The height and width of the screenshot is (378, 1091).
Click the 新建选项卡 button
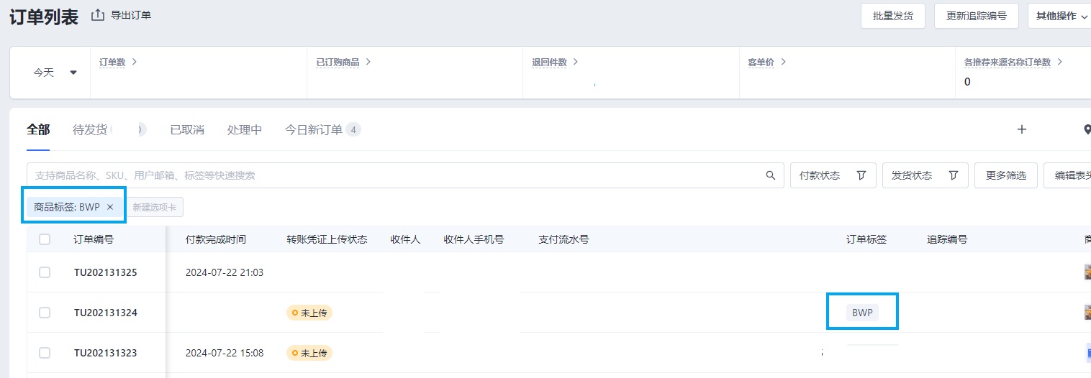click(154, 207)
